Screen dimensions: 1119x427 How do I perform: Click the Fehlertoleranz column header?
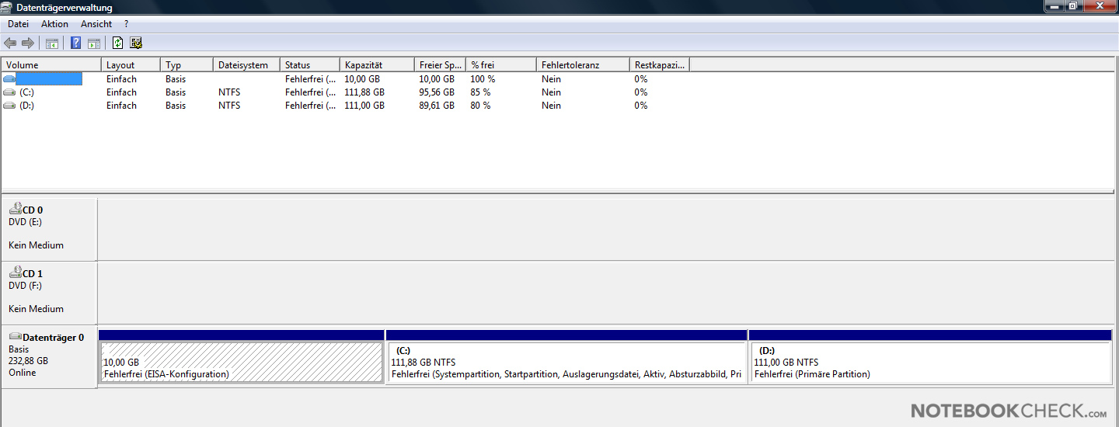(x=583, y=65)
